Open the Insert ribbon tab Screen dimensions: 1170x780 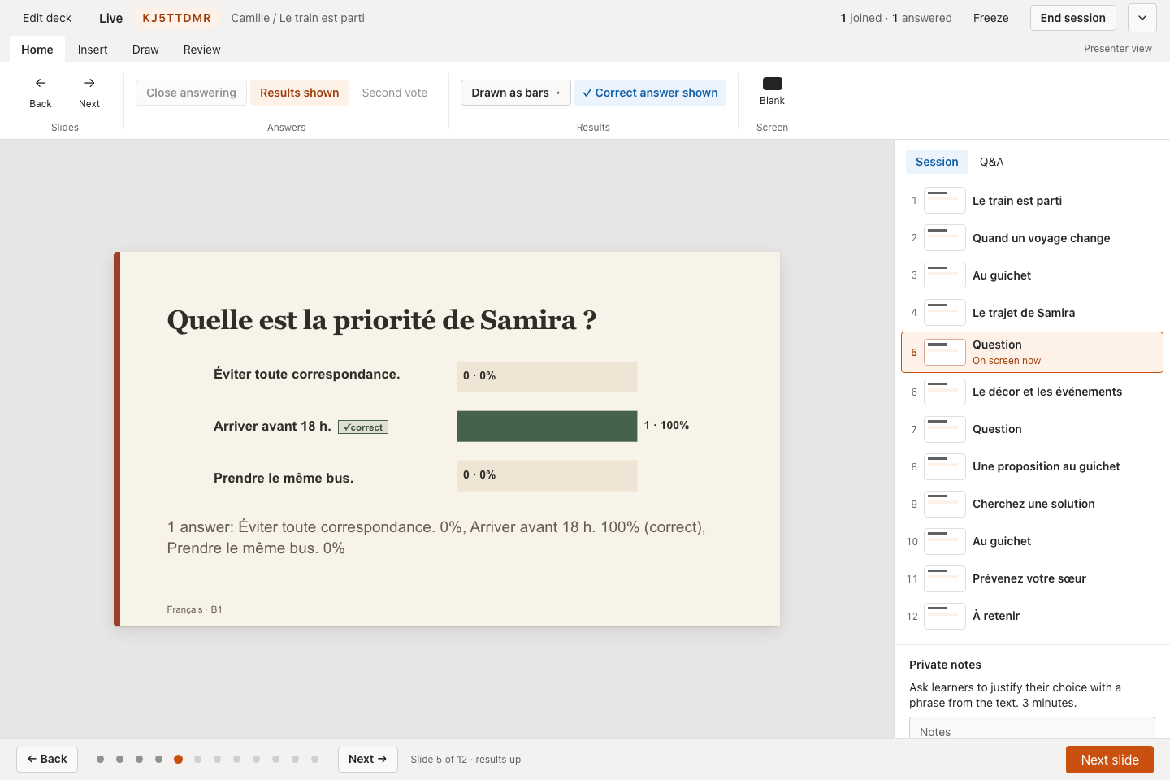click(x=93, y=50)
